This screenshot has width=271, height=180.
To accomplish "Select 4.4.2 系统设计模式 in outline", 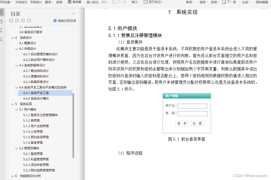I will click(36, 99).
